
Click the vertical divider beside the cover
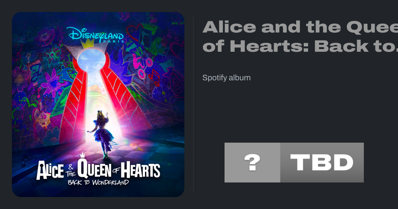click(x=193, y=104)
